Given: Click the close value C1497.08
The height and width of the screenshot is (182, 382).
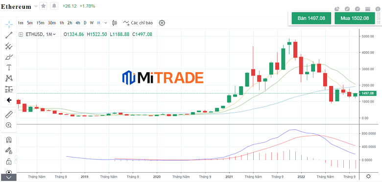Looking at the screenshot, I should coord(143,35).
